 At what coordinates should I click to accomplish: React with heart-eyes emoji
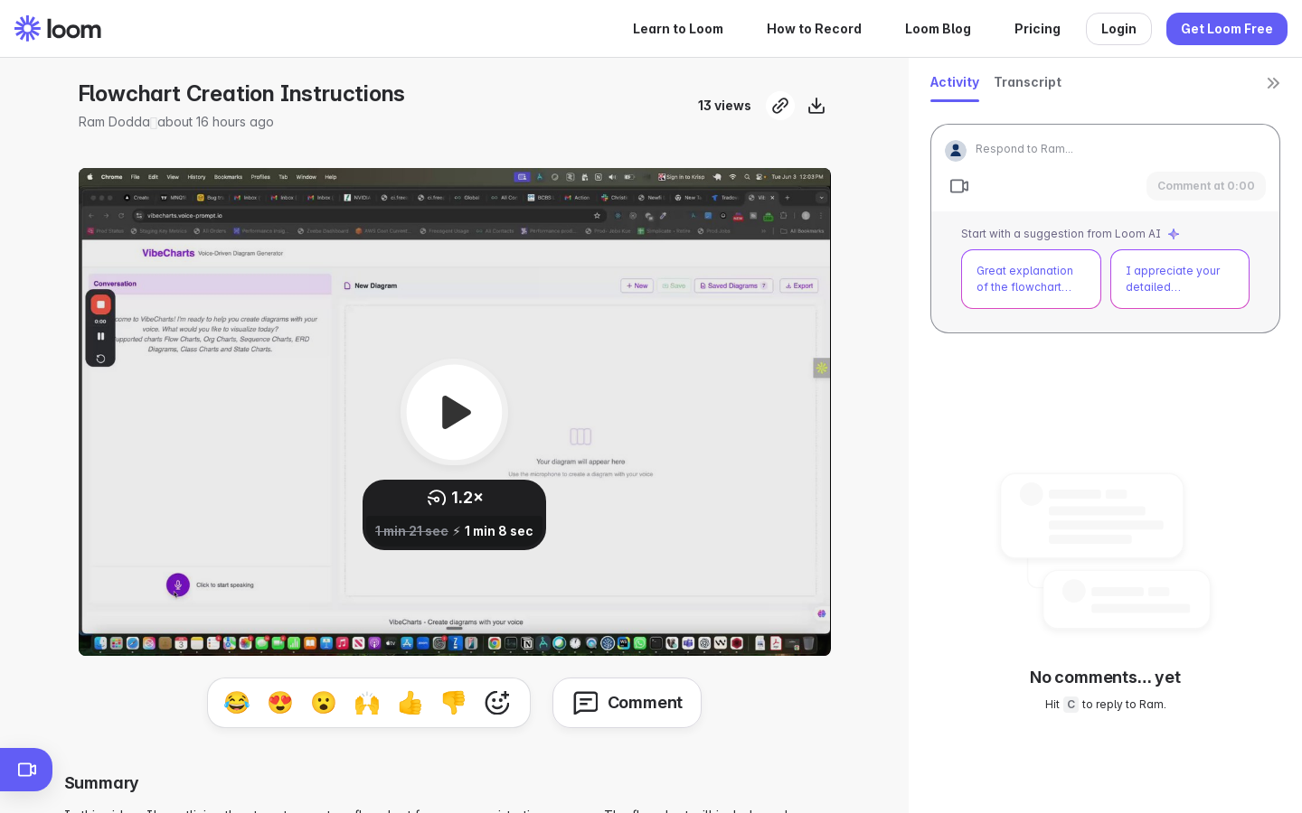[280, 703]
